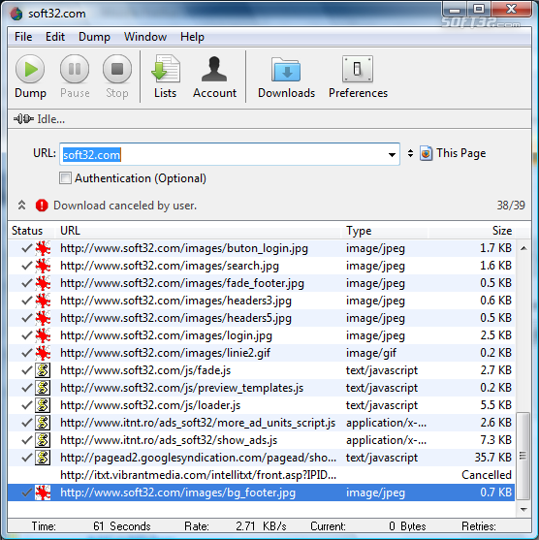539x540 pixels.
Task: Collapse the panel with double chevron arrows
Action: [21, 206]
